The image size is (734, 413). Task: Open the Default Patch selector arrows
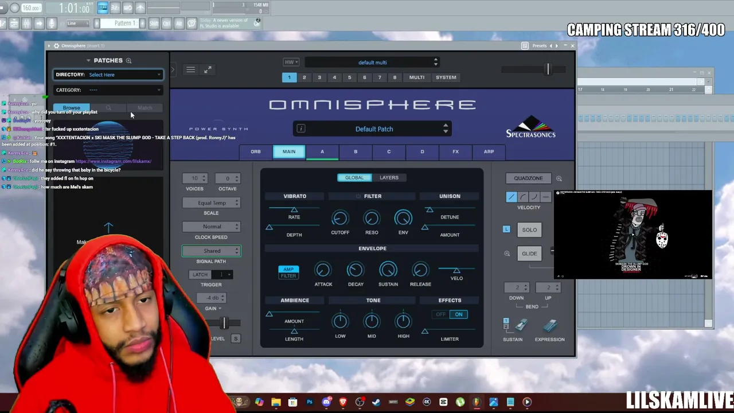point(445,129)
